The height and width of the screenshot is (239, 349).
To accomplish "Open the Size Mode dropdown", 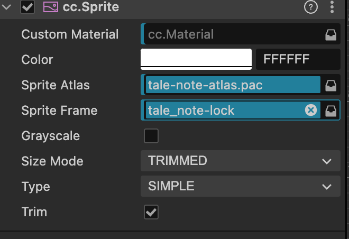I will (241, 161).
